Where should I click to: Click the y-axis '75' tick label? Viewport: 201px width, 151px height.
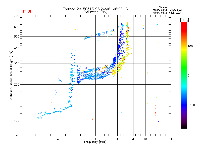[18, 135]
